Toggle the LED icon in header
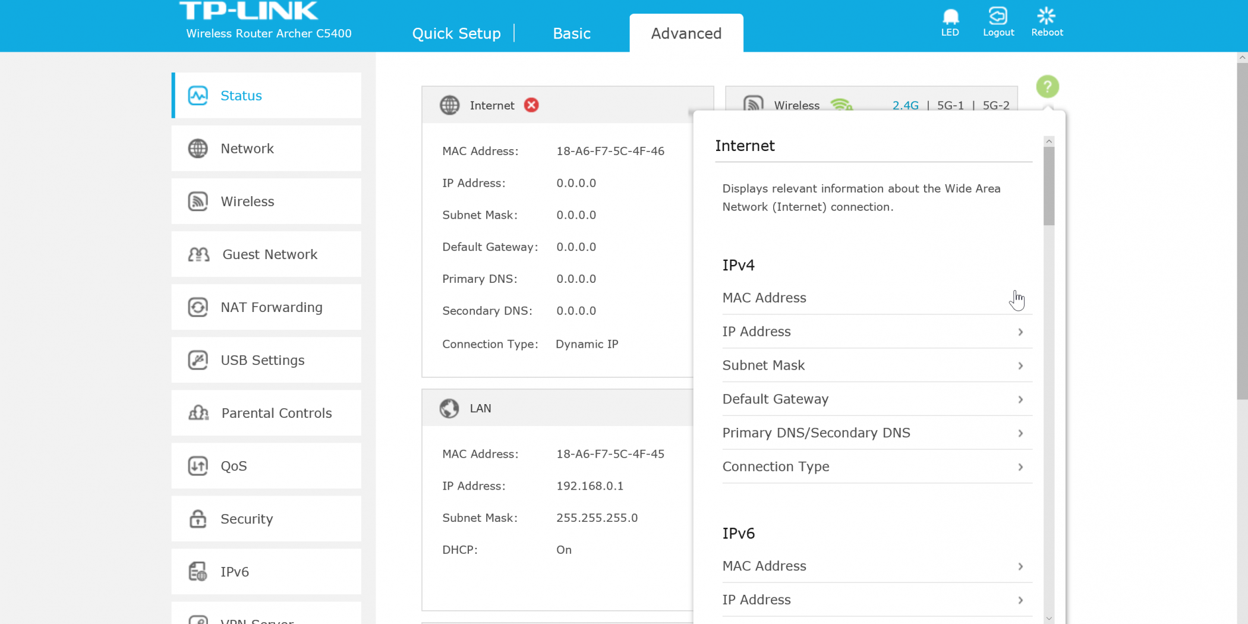This screenshot has height=624, width=1248. click(x=950, y=22)
